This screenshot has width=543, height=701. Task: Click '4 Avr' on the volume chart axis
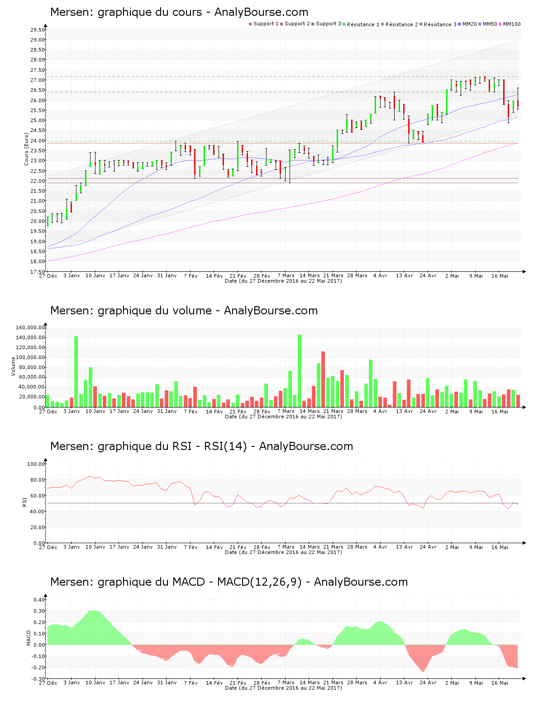pos(381,411)
